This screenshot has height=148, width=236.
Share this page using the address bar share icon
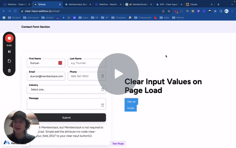pyautogui.click(x=163, y=11)
